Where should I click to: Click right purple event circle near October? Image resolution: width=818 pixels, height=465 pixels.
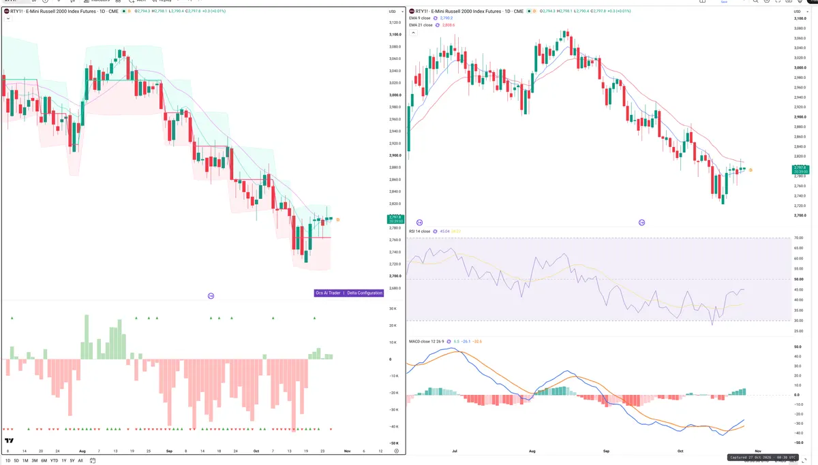pyautogui.click(x=641, y=223)
